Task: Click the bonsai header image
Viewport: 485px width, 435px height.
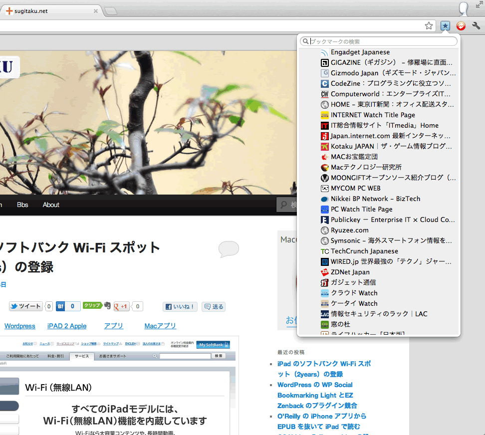Action: tap(148, 123)
